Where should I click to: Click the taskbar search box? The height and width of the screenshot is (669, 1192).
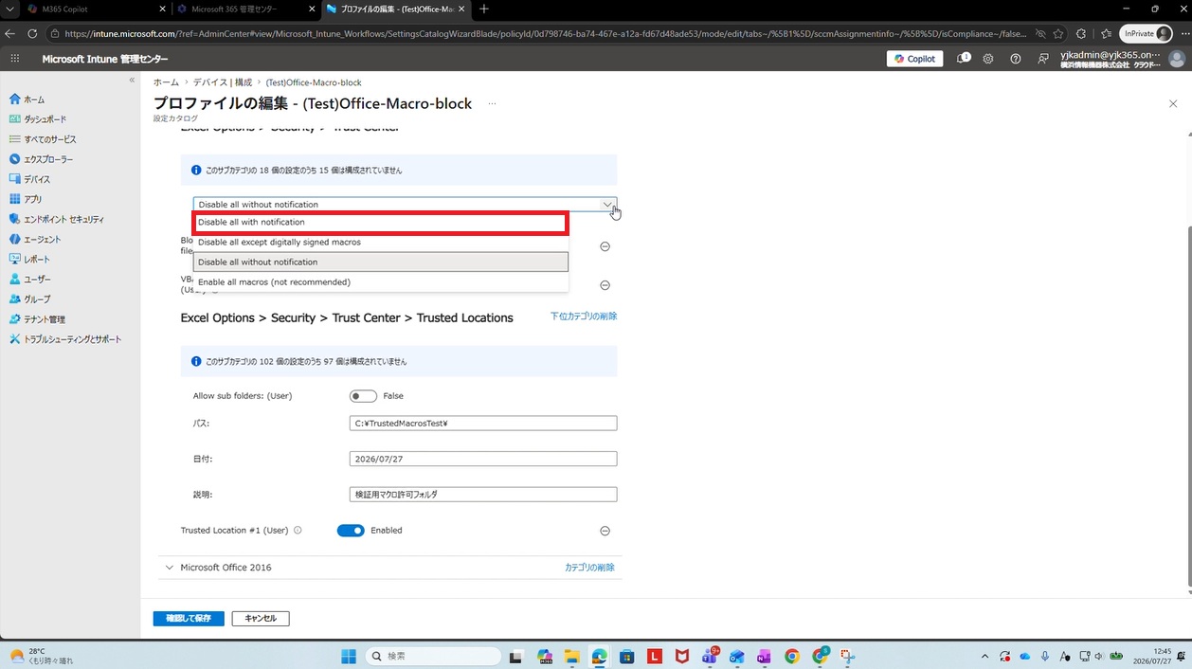tap(433, 656)
